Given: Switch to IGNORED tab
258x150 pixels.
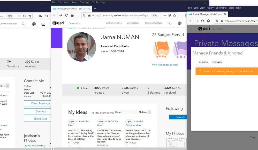Looking at the screenshot, I should [217, 62].
